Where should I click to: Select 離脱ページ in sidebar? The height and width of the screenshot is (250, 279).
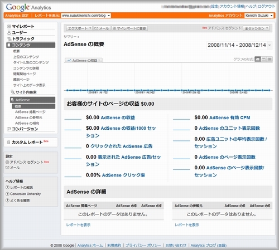[21, 80]
